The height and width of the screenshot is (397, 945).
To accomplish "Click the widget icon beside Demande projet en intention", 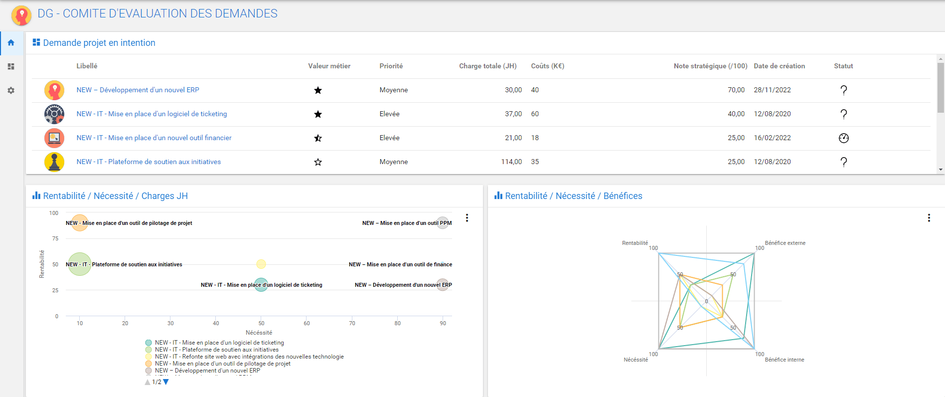I will point(36,42).
